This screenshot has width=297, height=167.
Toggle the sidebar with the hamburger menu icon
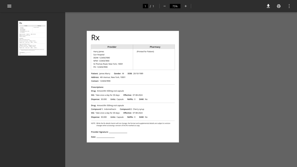pos(9,6)
